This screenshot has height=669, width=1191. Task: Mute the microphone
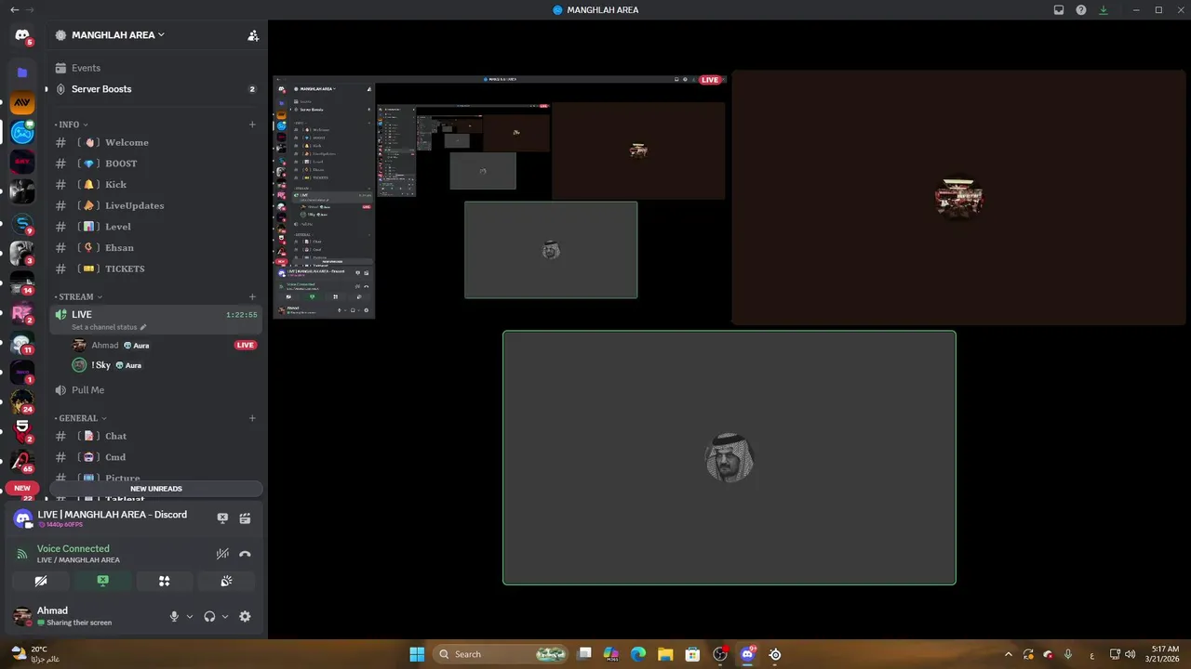coord(174,616)
